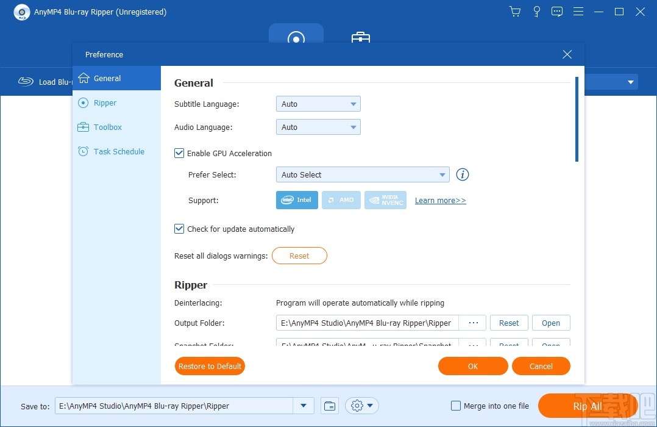This screenshot has height=427, width=657.
Task: Select Toolbox in the preference sidebar
Action: (x=116, y=127)
